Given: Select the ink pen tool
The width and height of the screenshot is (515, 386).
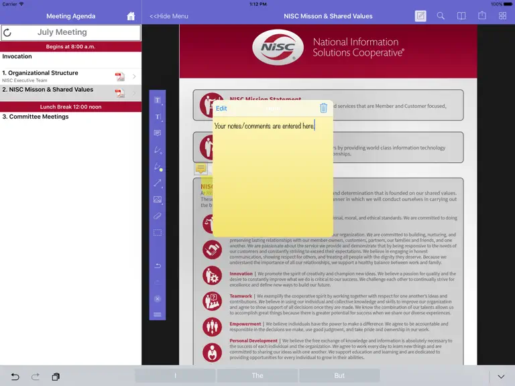Looking at the screenshot, I should tap(158, 149).
